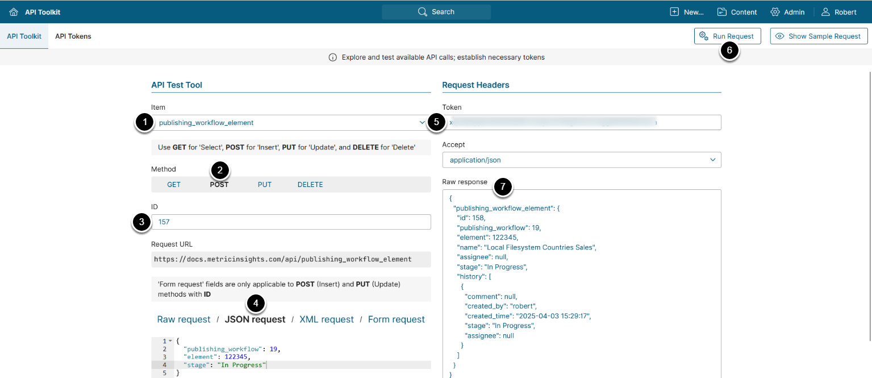
Task: Click the ID input field
Action: (x=291, y=222)
